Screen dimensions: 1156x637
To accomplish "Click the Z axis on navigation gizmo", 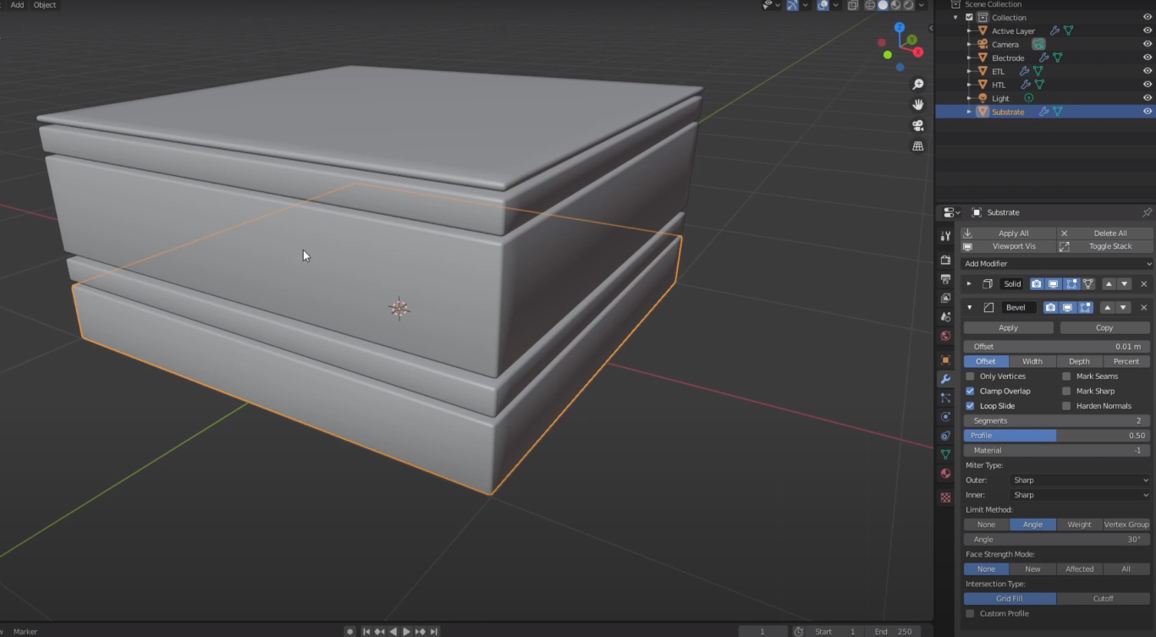I will point(898,27).
